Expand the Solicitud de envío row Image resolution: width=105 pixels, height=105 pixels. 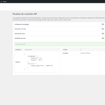point(59,34)
